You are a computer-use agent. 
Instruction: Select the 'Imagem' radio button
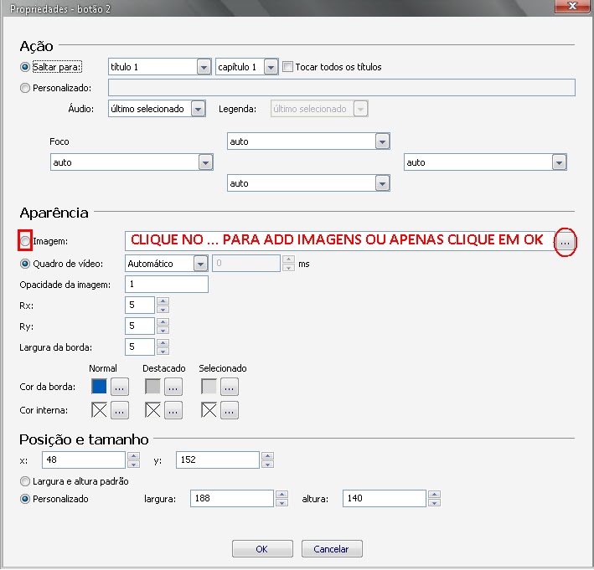(x=24, y=241)
